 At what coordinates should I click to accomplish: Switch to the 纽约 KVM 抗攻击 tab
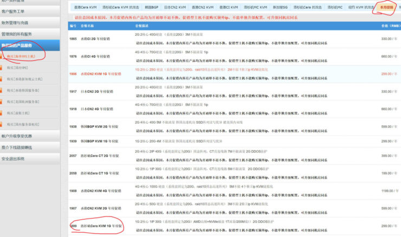(x=361, y=7)
